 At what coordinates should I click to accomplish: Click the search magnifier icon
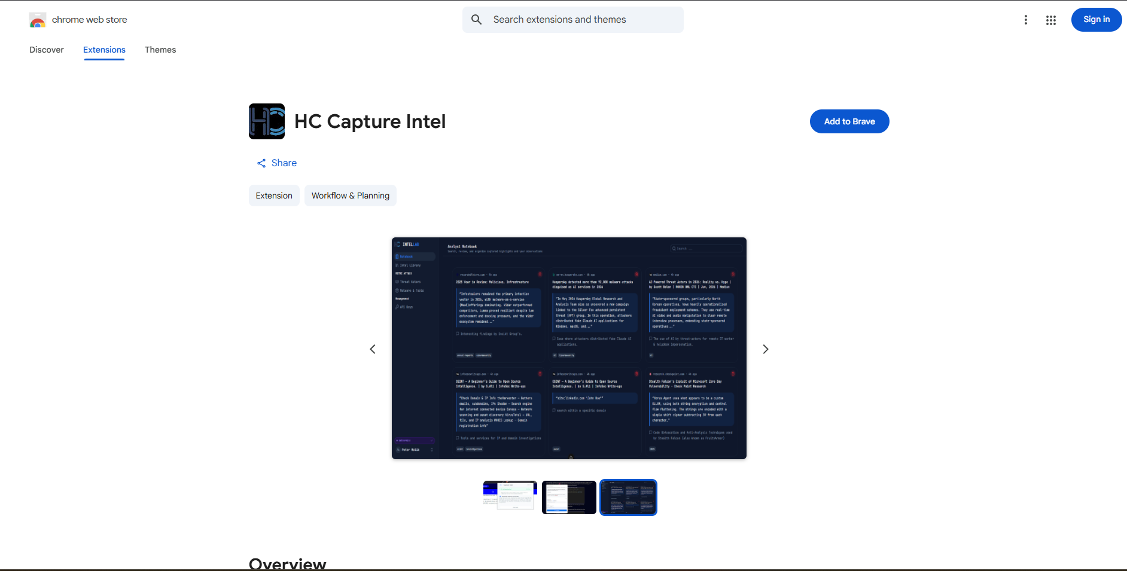tap(477, 20)
